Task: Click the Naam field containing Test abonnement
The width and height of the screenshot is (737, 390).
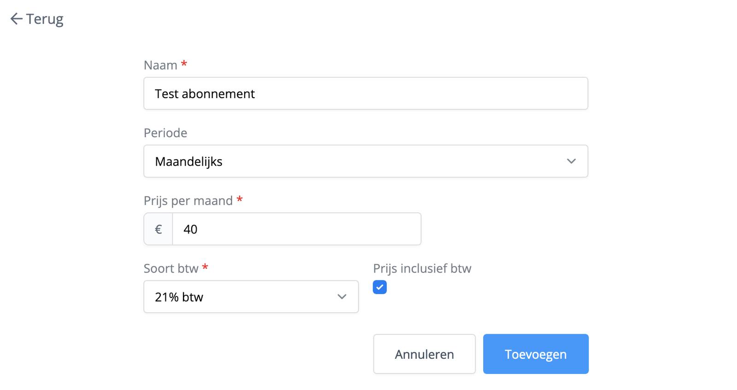Action: click(366, 93)
